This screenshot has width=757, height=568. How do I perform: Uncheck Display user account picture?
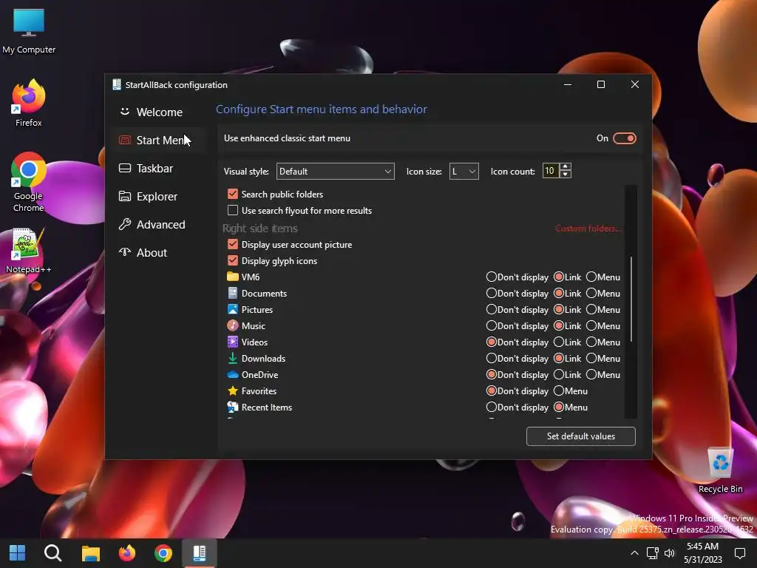click(233, 244)
